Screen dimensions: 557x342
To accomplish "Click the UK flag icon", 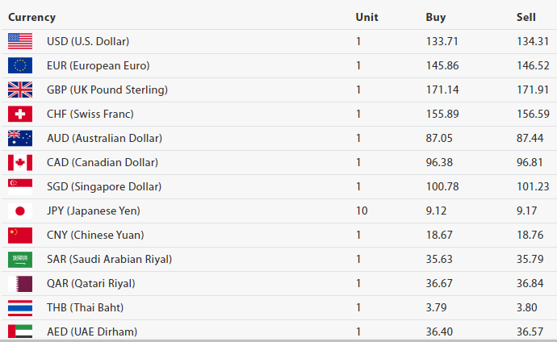I will point(20,90).
